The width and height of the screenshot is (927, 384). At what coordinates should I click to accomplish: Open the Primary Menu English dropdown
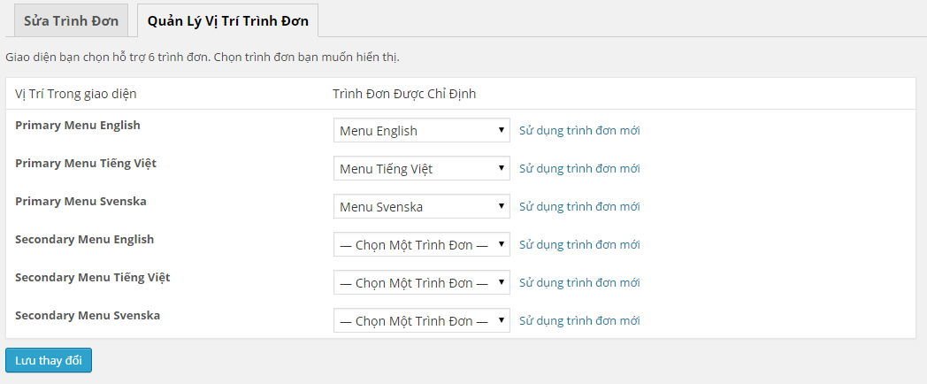421,130
